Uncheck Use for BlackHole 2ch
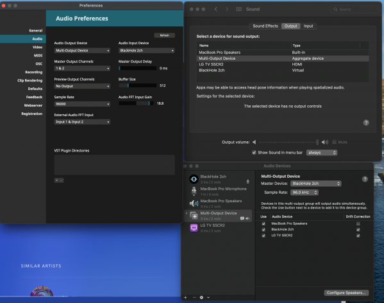Viewport: 384px width, 303px height. pos(263,229)
